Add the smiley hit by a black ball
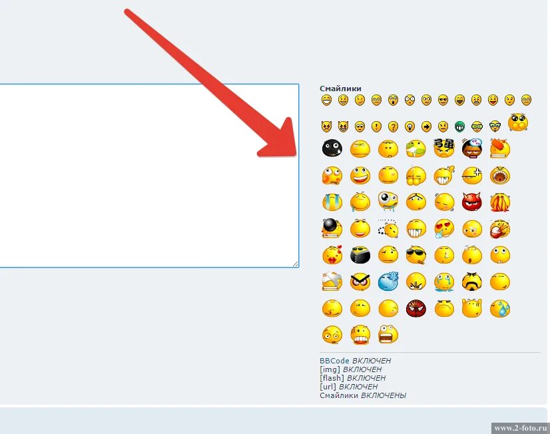The image size is (550, 434). coord(332,228)
